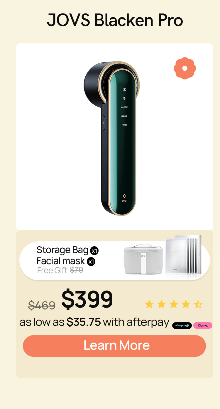Click the green device product image
Viewport: 220px width, 409px height.
[112, 138]
